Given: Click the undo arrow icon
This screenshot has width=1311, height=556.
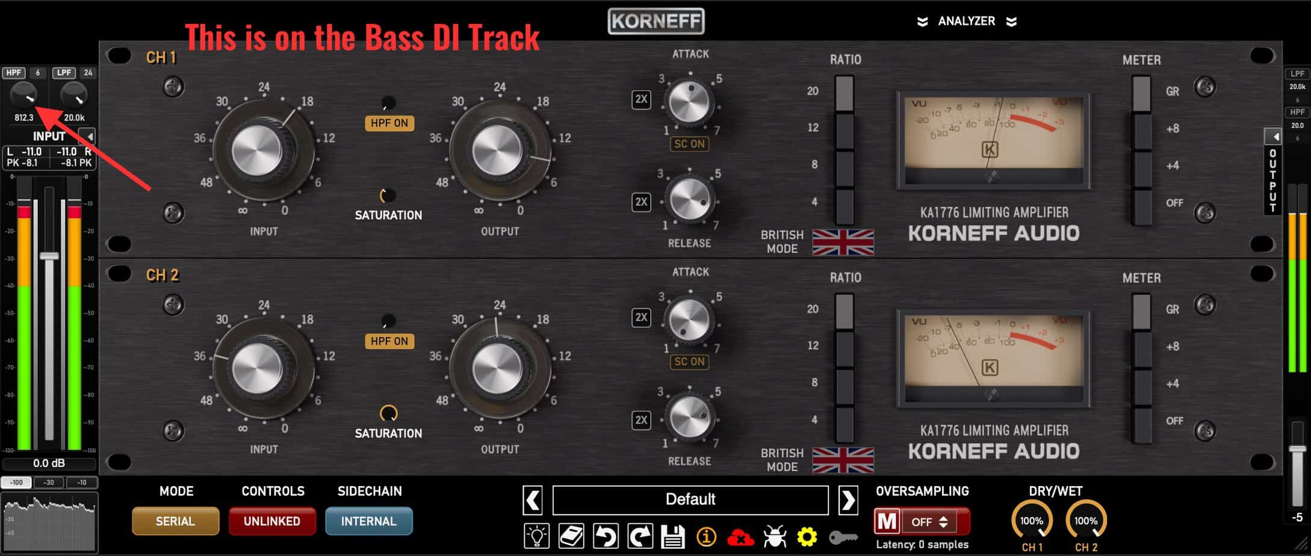Looking at the screenshot, I should (x=606, y=535).
